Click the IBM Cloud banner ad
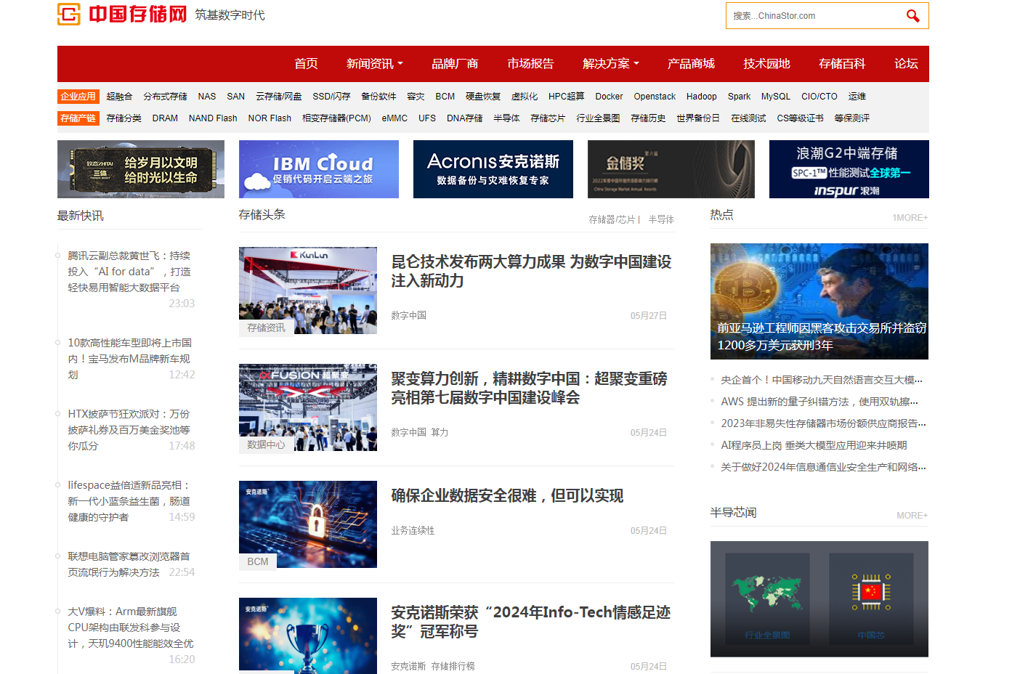1012x674 pixels. [319, 169]
